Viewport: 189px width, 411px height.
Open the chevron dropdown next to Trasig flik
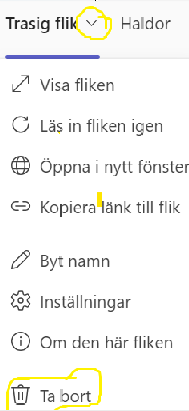click(91, 23)
